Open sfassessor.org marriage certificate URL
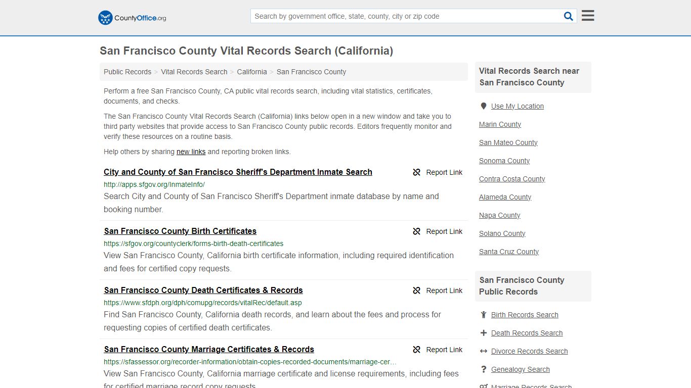 tap(250, 362)
